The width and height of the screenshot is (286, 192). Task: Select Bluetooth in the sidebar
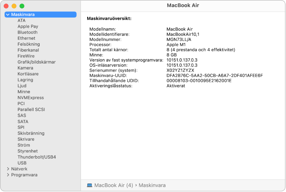[x=27, y=32]
